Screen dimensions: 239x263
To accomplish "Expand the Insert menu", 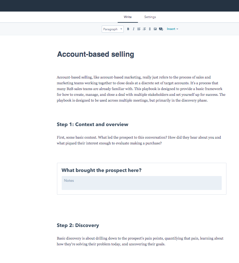I will pyautogui.click(x=172, y=29).
